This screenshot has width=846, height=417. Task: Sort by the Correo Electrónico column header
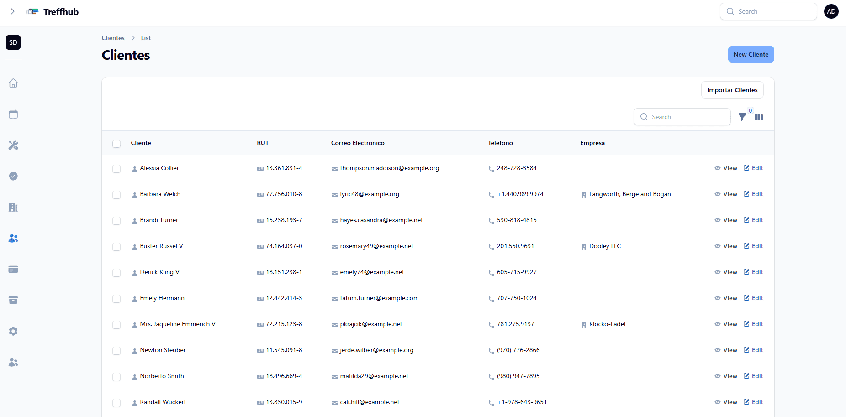coord(358,143)
